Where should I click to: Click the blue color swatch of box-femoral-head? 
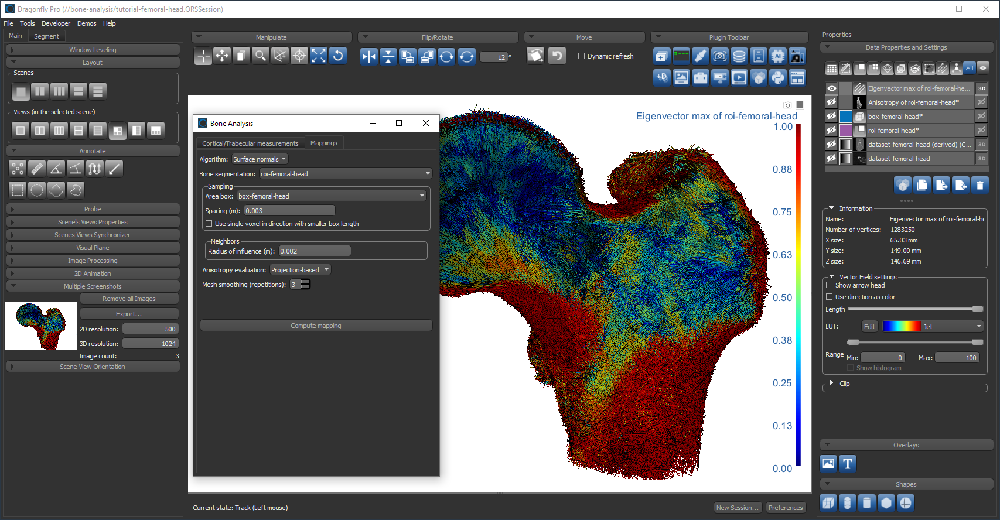(845, 117)
